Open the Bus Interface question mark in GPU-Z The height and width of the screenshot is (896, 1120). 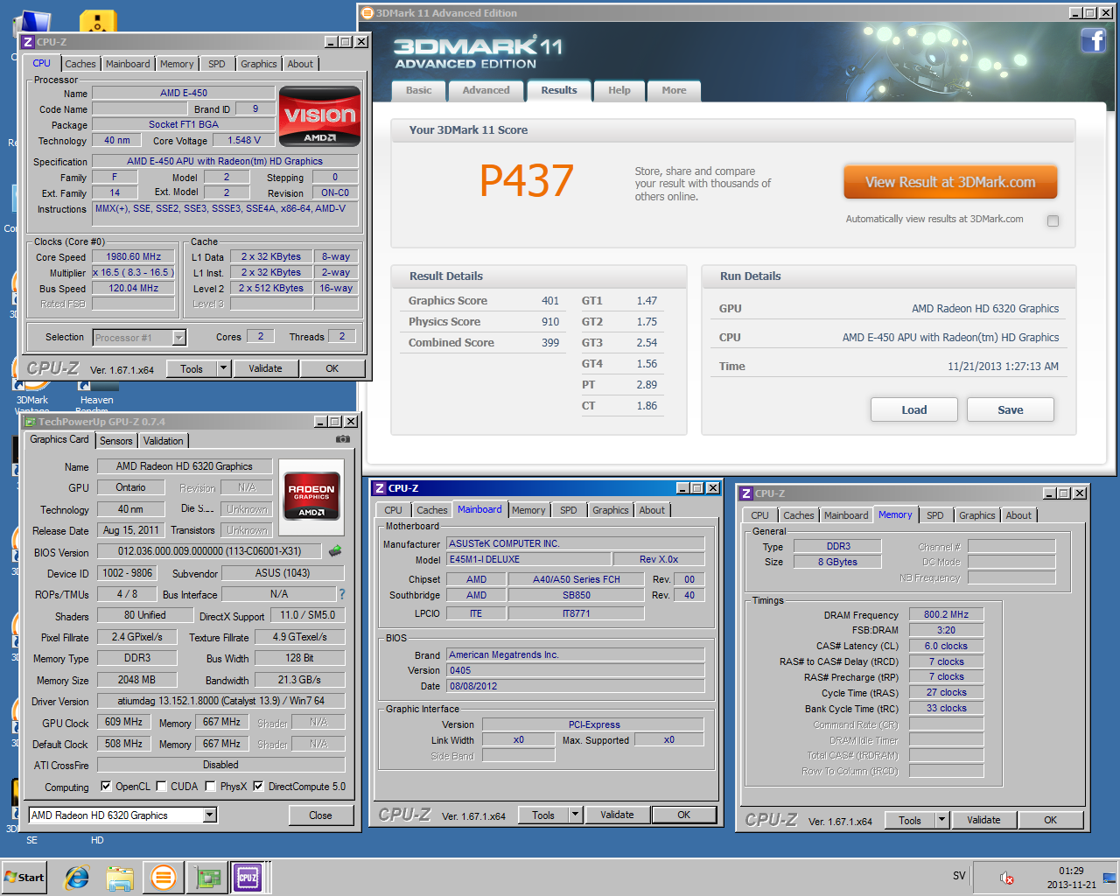coord(342,594)
